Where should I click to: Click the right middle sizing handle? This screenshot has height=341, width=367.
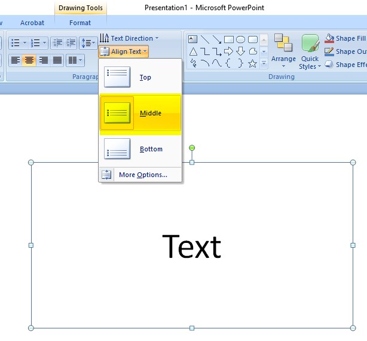(353, 245)
